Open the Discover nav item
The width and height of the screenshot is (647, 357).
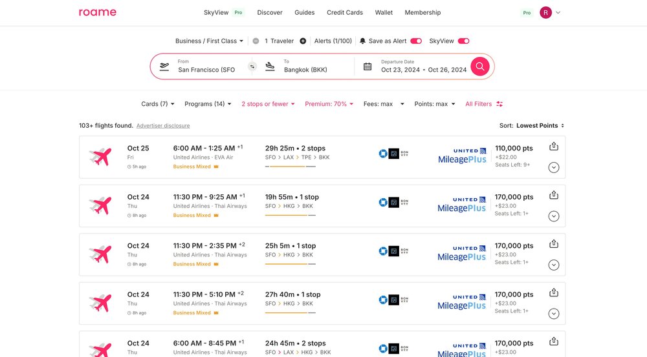pos(270,13)
